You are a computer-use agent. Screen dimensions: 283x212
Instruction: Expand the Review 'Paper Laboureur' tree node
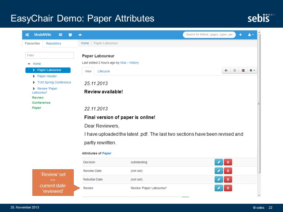pos(34,89)
